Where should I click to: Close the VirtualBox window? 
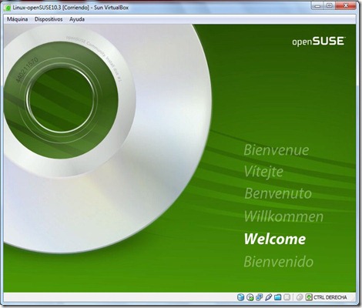click(346, 5)
